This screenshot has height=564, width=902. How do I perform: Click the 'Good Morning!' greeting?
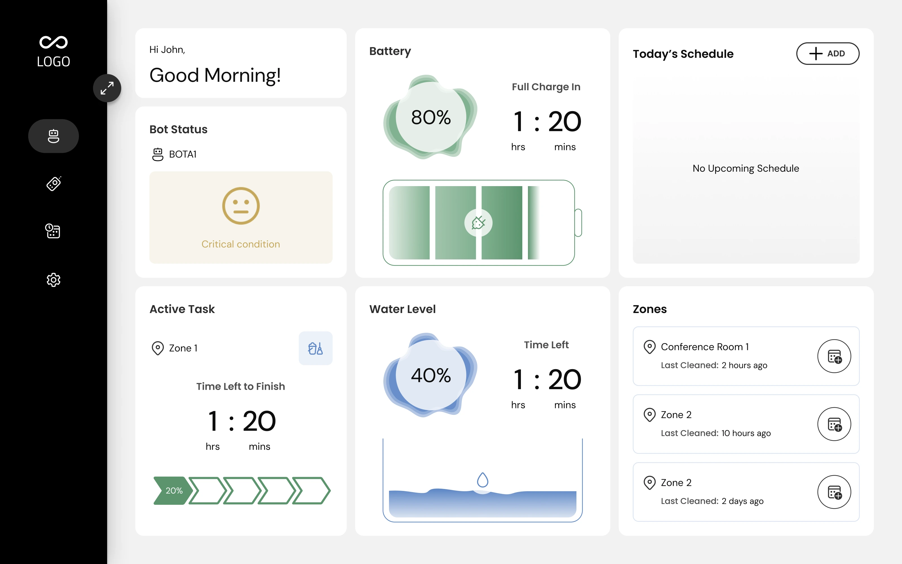[x=215, y=75]
